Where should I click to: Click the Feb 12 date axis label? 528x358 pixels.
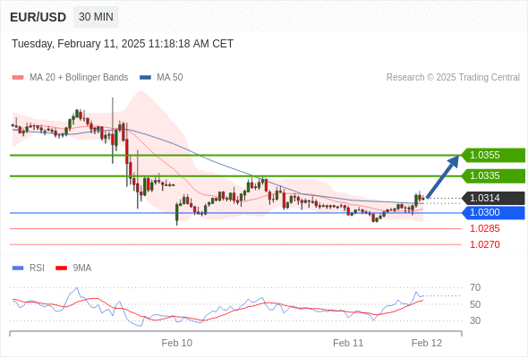coord(427,343)
